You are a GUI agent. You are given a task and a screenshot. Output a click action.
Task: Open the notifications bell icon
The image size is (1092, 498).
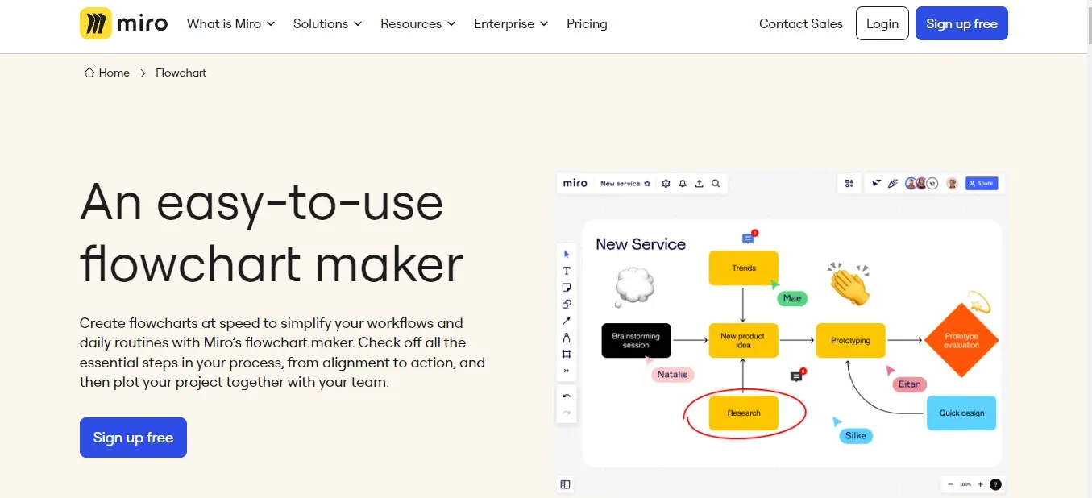pos(683,184)
